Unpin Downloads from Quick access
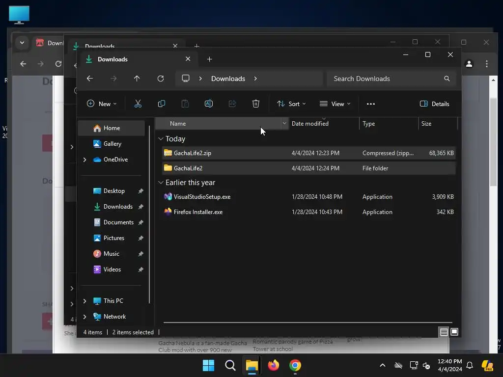The width and height of the screenshot is (503, 377). pyautogui.click(x=140, y=207)
